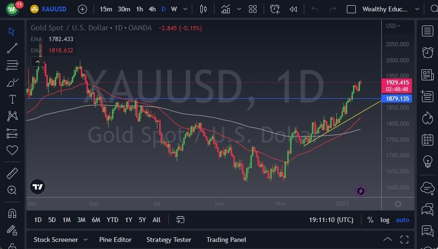This screenshot has width=438, height=249.
Task: Open the Fibonacci retracement tools
Action: [x=12, y=65]
